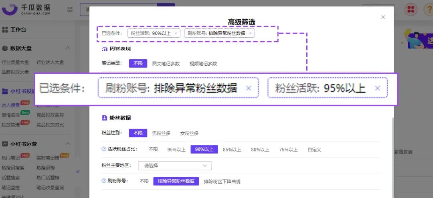Select 95%以上 active fans ratio
This screenshot has width=433, height=198.
point(176,150)
